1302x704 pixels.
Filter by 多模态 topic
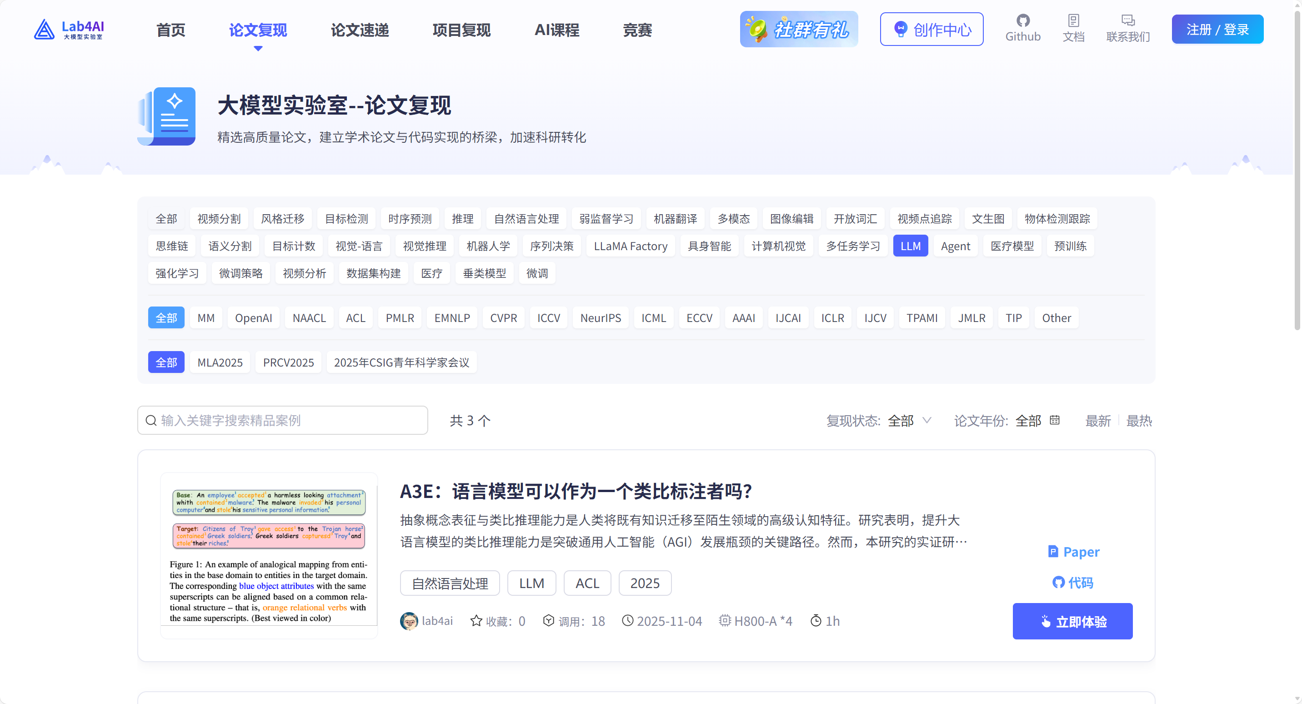(733, 218)
